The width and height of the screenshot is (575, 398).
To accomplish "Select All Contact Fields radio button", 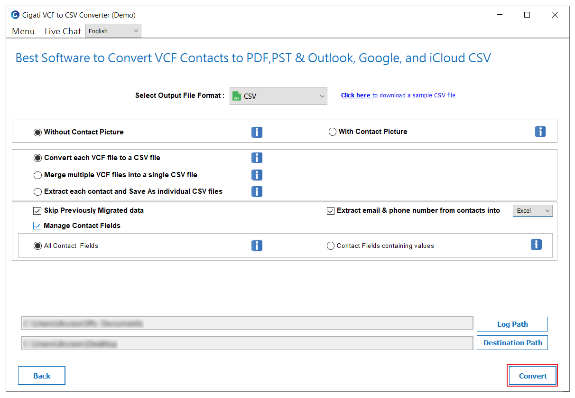I will [37, 246].
